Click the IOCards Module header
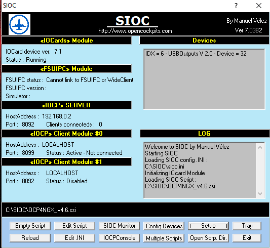This screenshot has width=270, height=248. tap(67, 40)
